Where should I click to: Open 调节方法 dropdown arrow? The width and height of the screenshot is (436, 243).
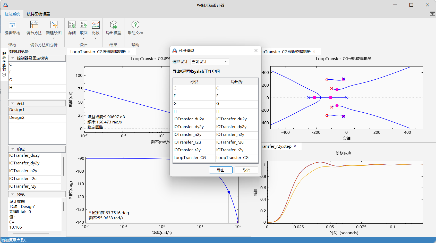click(x=34, y=38)
